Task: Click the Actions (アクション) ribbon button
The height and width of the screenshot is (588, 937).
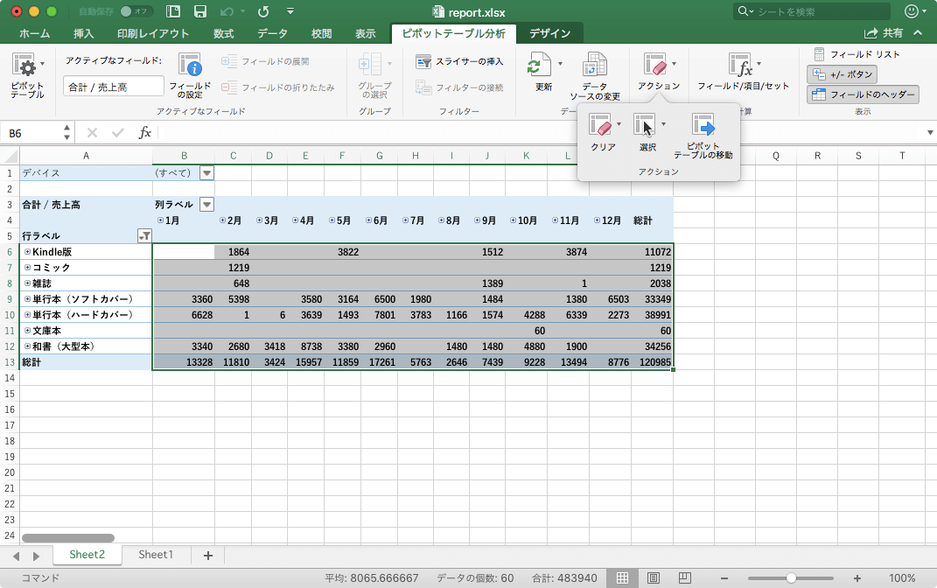Action: 659,73
